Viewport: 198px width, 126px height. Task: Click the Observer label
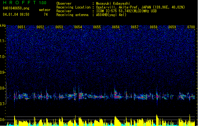point(64,3)
